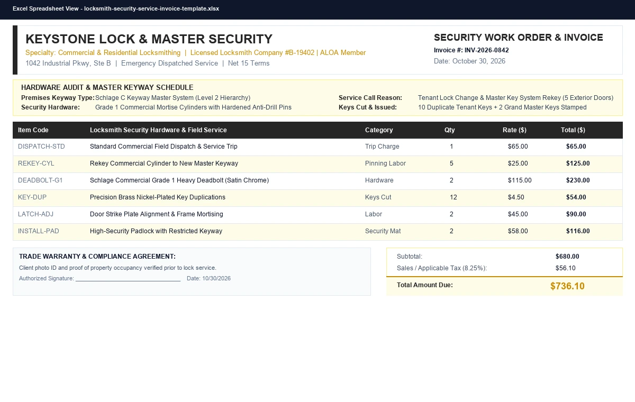Select the 1042 Industrial Pkwy address line
Screen dimensions: 635x402
pyautogui.click(x=148, y=63)
